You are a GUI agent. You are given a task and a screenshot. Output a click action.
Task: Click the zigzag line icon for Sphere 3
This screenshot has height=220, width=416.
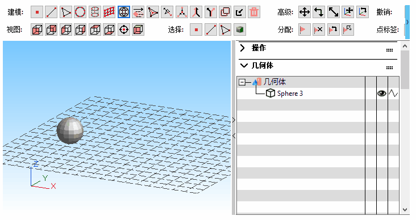click(393, 94)
